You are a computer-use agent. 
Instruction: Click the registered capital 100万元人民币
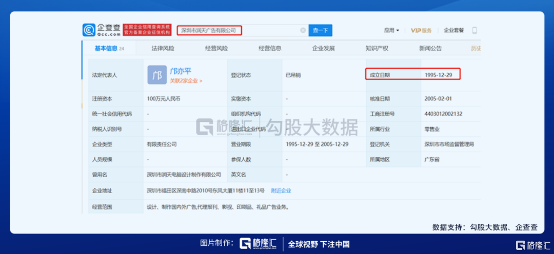164,99
